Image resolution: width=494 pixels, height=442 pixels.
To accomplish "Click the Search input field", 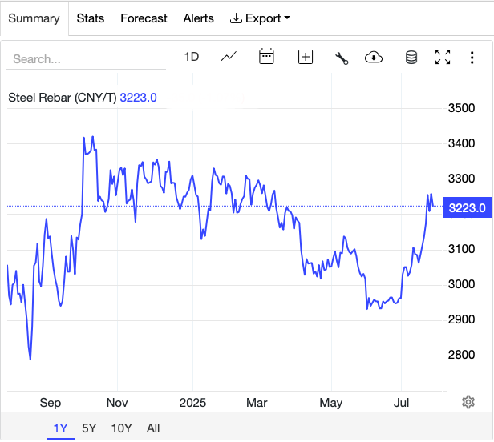I will (x=88, y=59).
